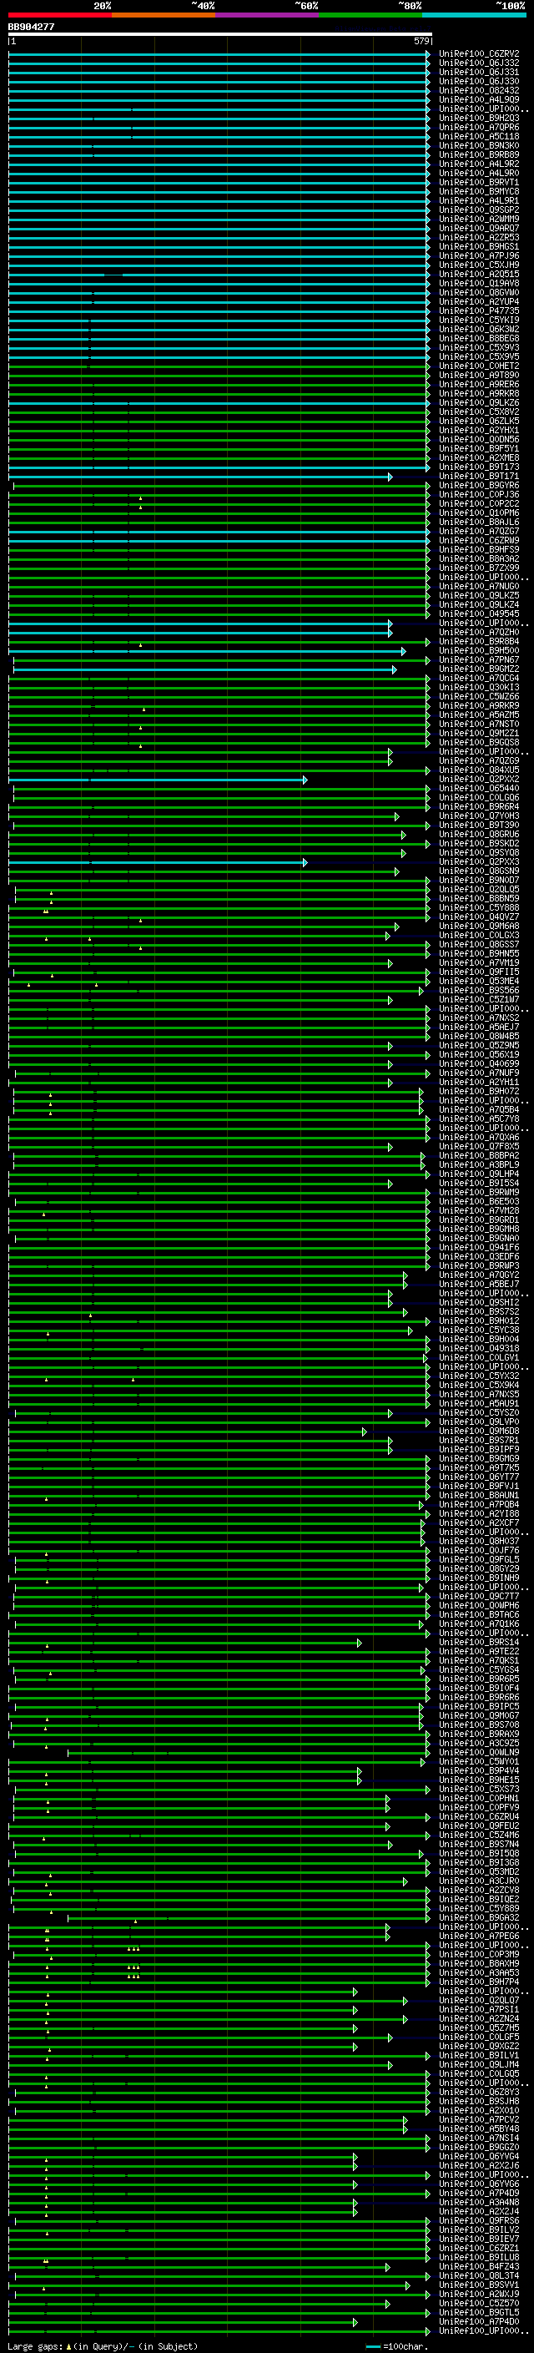534x2353 pixels.
Task: Select the UniRef100_B9T173 label
Action: [x=479, y=467]
